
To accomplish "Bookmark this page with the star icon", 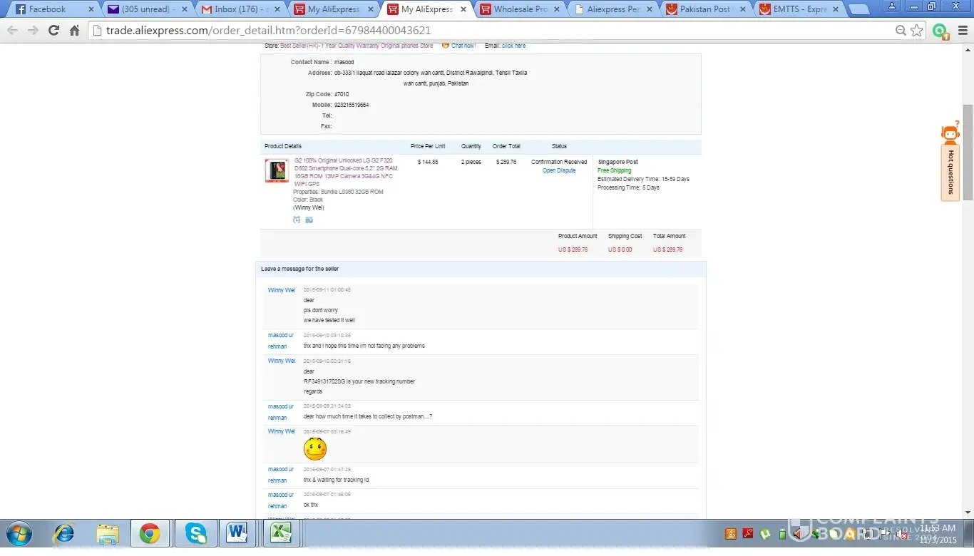I will pos(917,31).
